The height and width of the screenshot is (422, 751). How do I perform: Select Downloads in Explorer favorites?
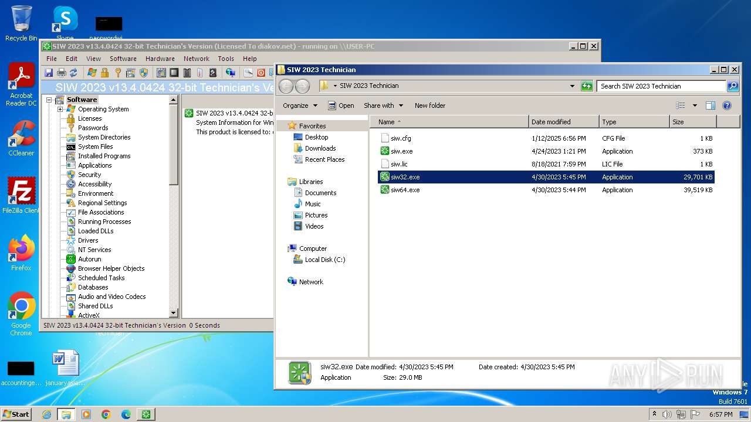point(320,148)
